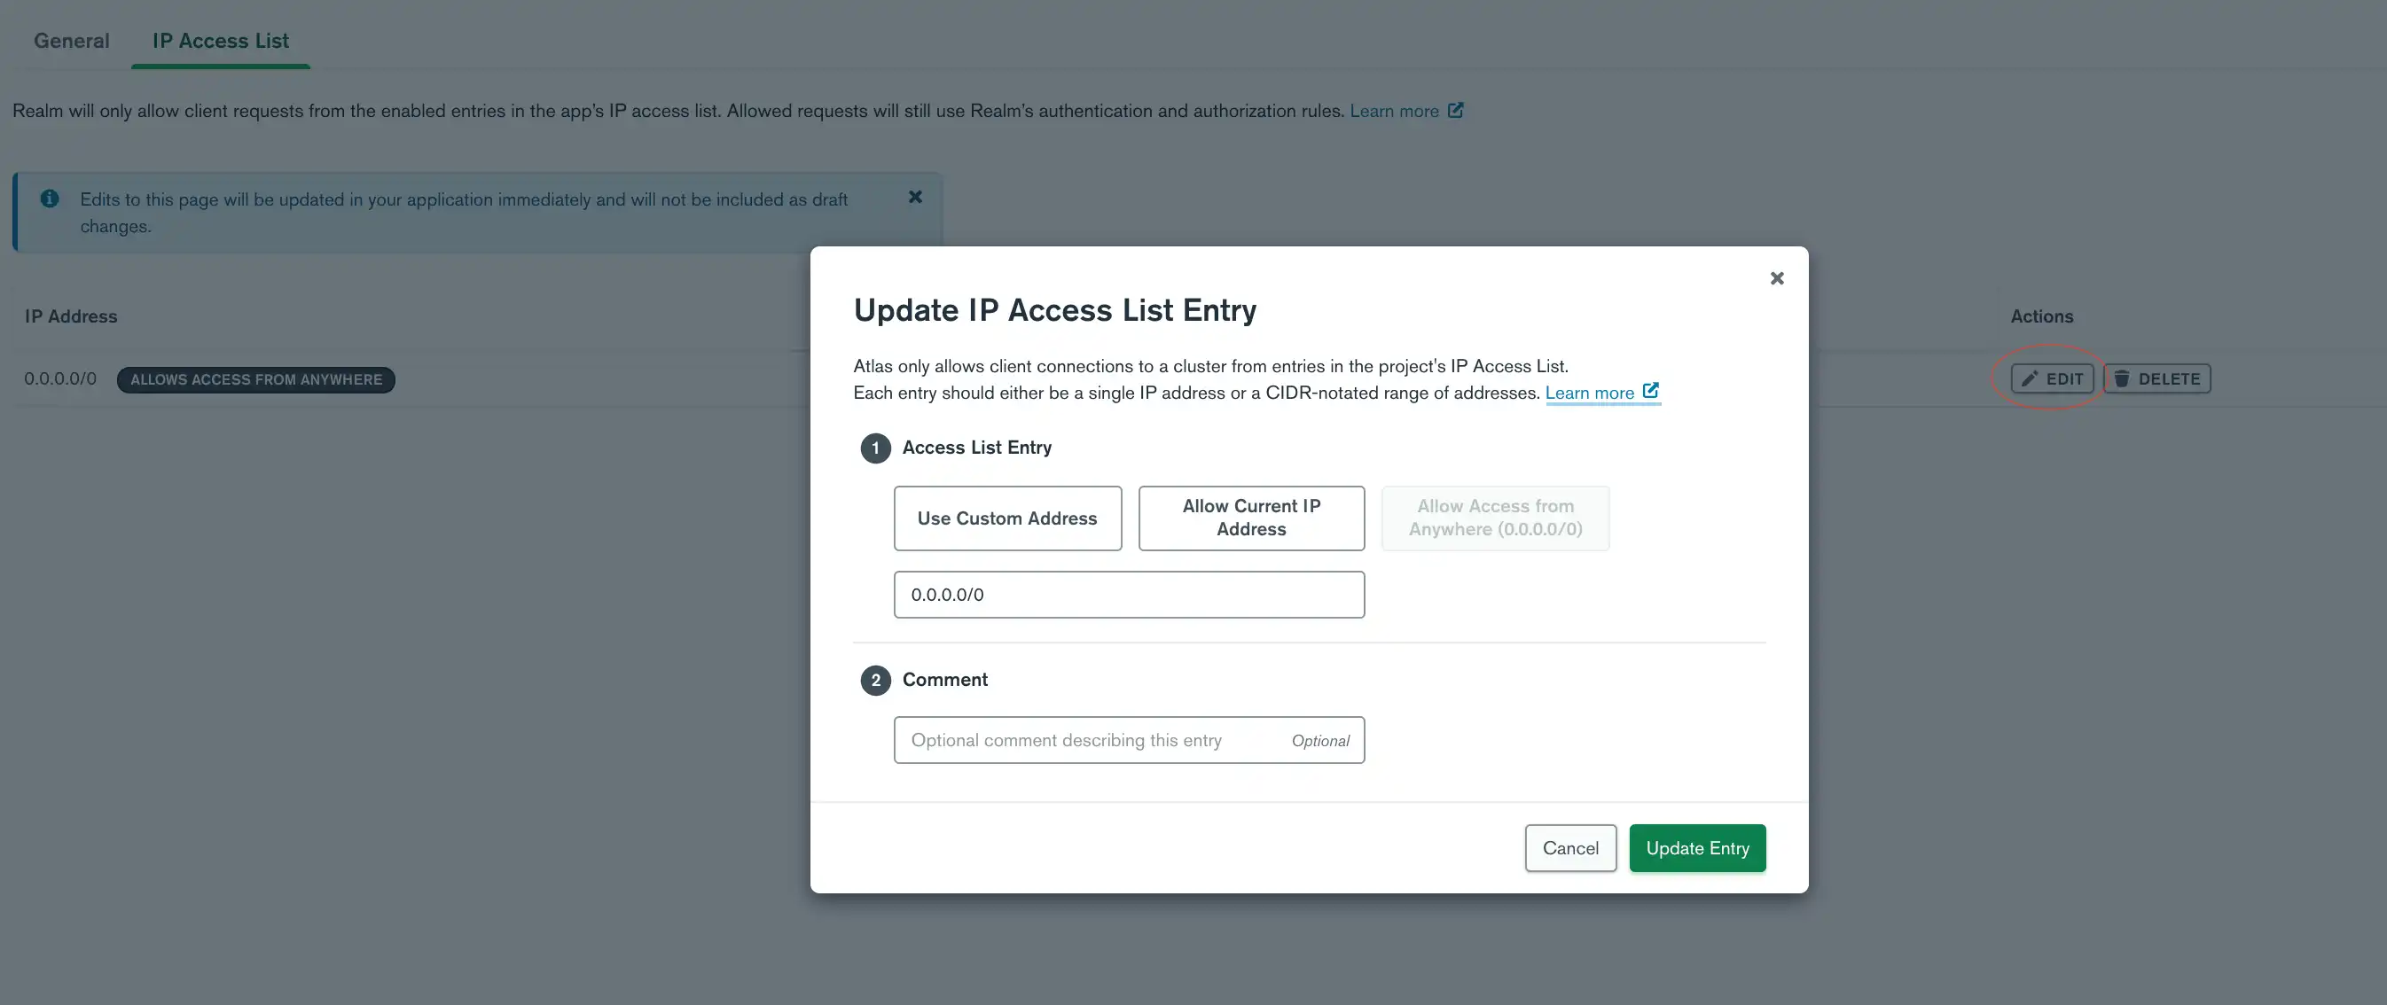
Task: Click the Update Entry button
Action: [x=1696, y=847]
